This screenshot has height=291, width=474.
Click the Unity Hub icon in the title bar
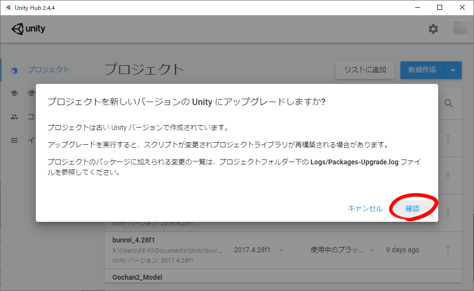point(8,7)
